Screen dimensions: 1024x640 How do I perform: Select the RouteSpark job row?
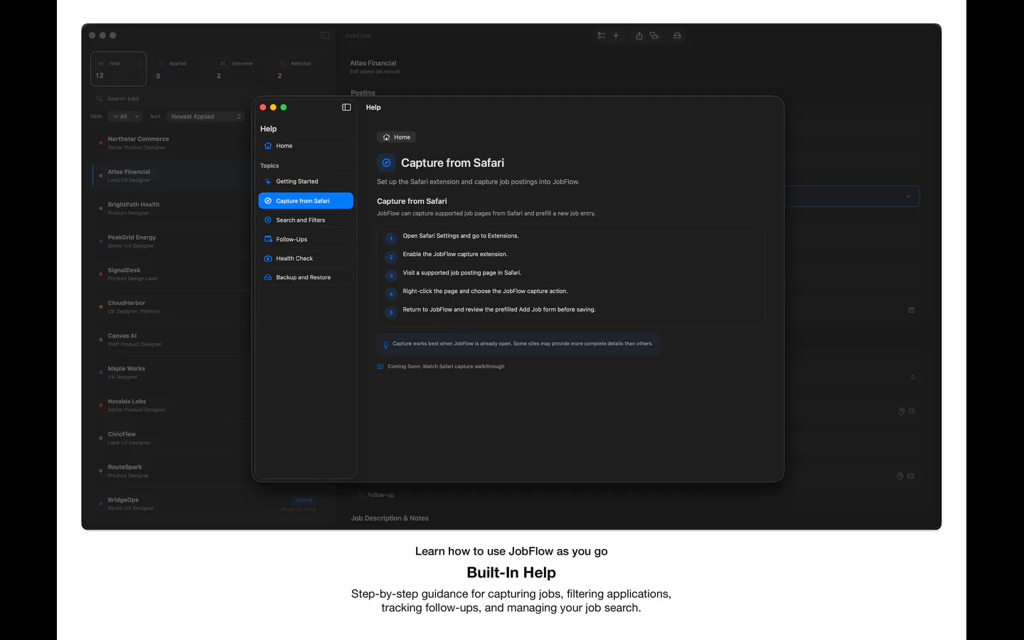[171, 471]
